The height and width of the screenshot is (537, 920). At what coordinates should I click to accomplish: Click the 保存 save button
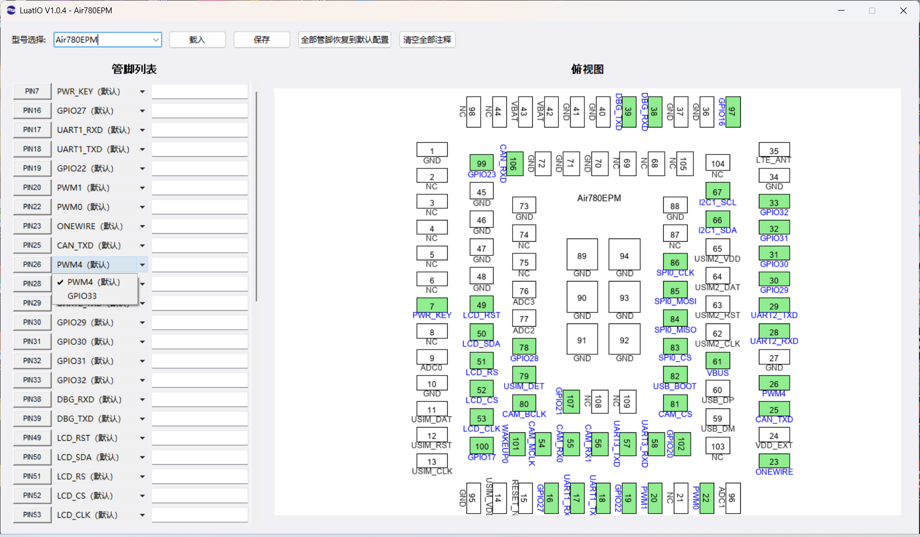[262, 40]
